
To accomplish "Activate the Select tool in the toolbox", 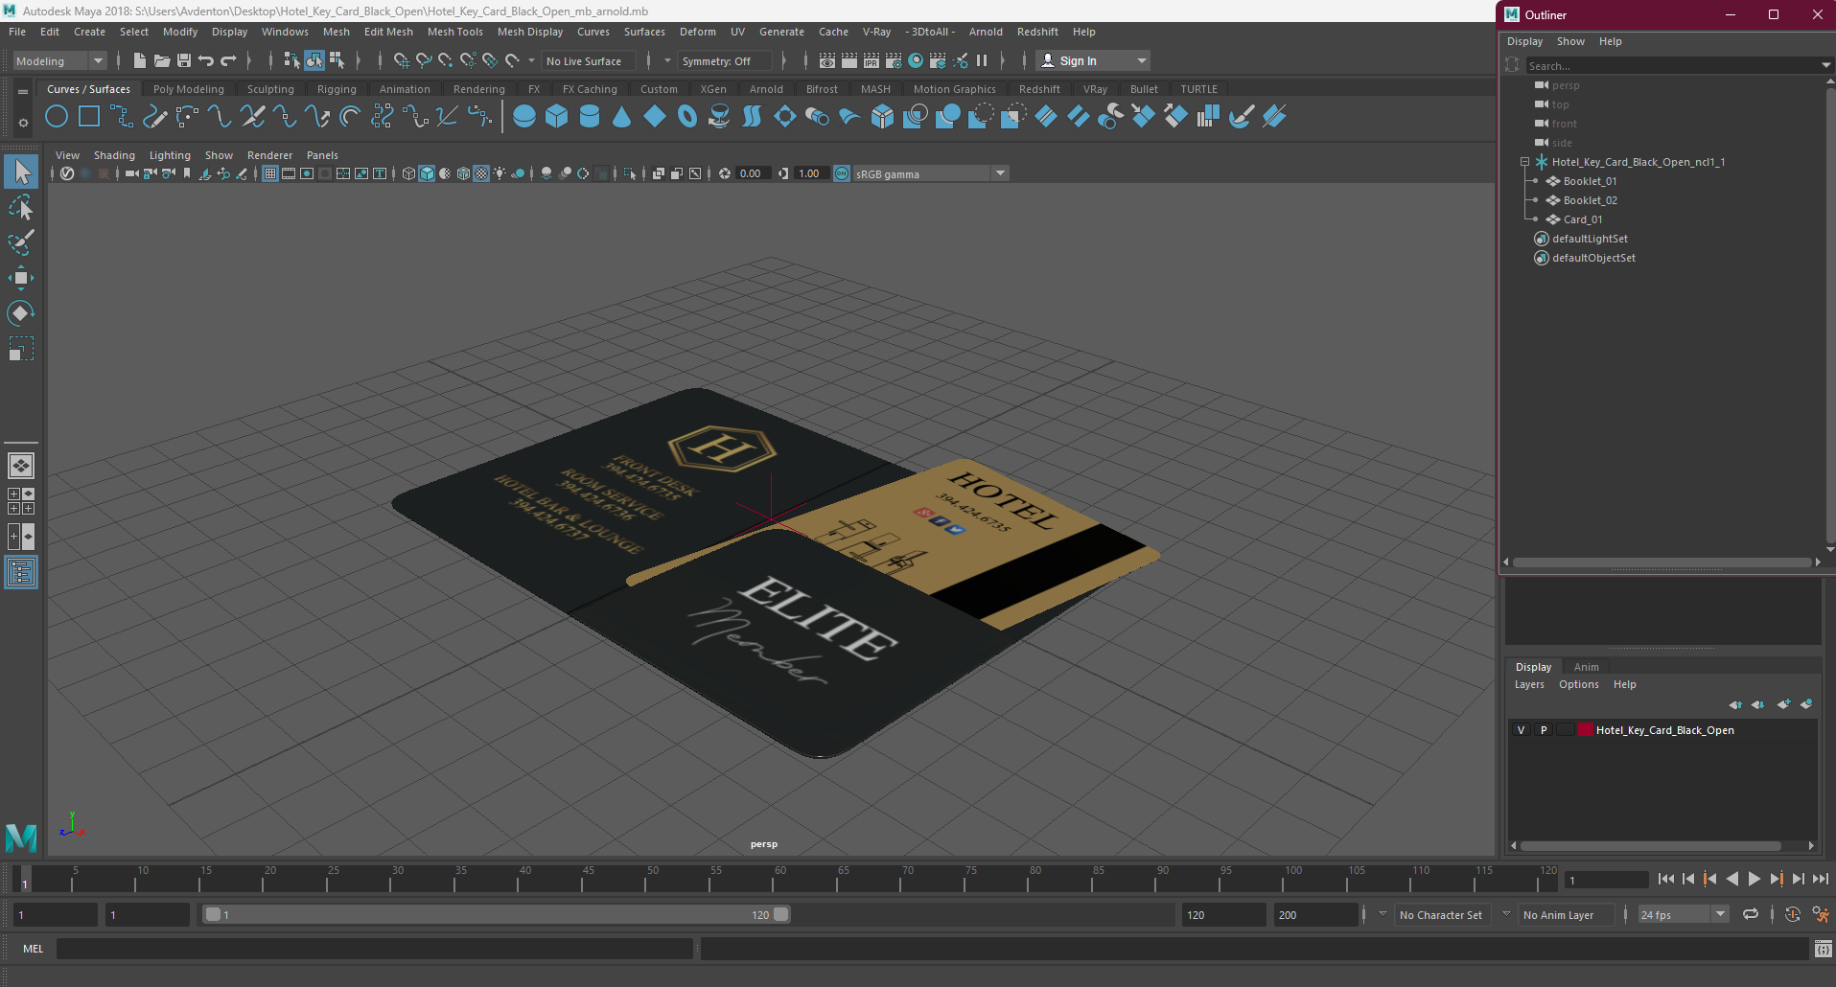I will (21, 172).
